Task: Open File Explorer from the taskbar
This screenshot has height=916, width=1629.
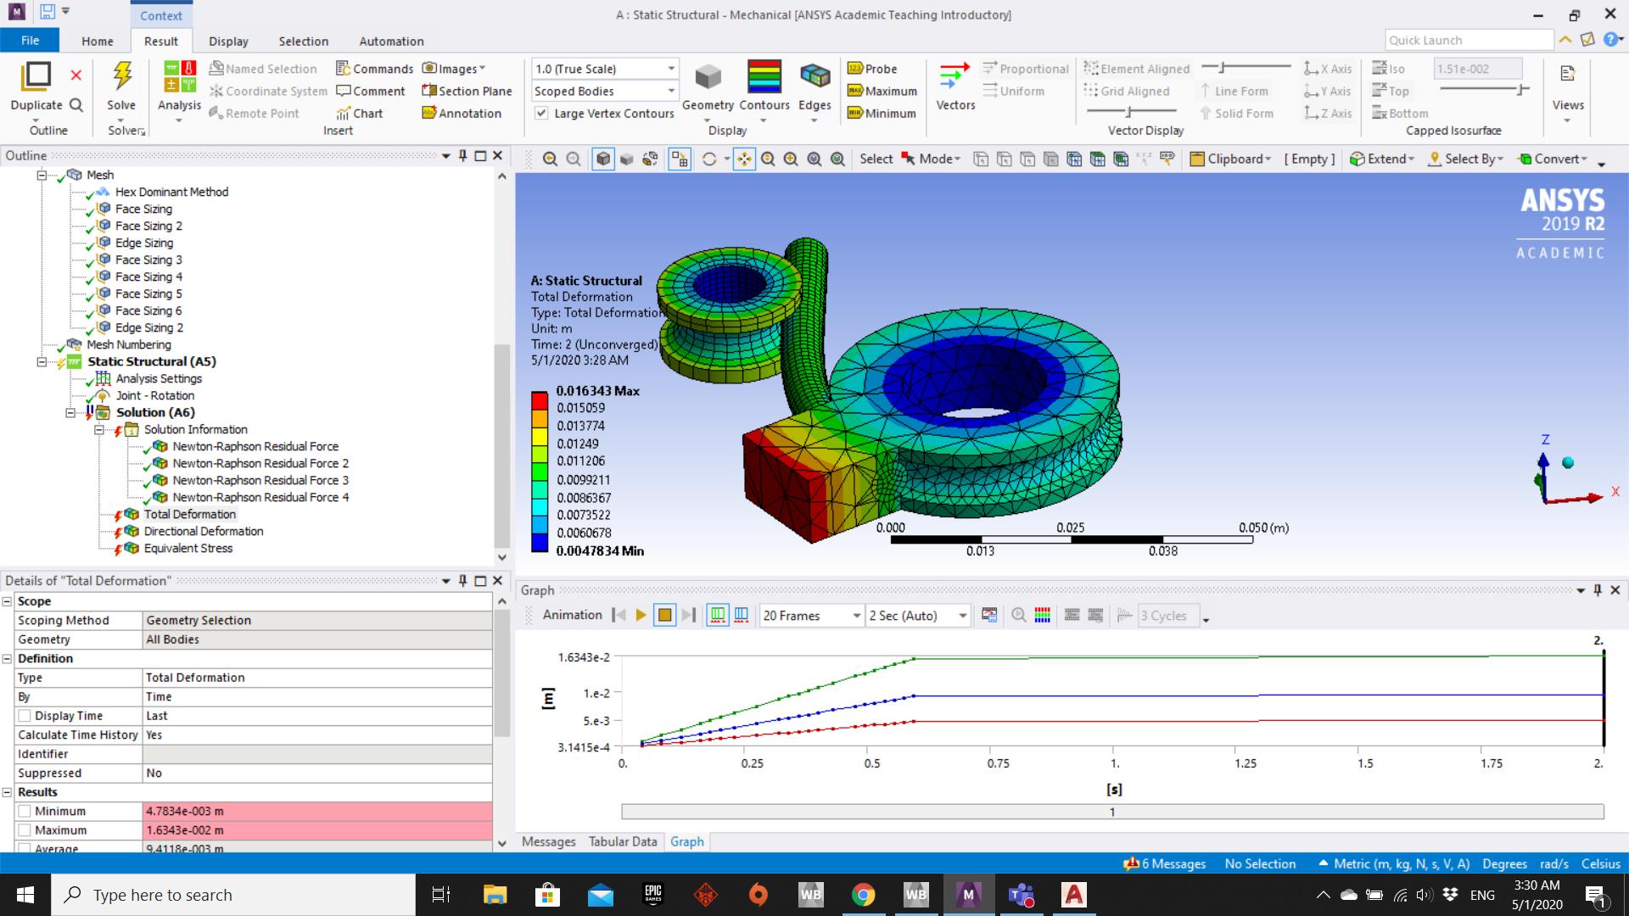Action: click(495, 895)
